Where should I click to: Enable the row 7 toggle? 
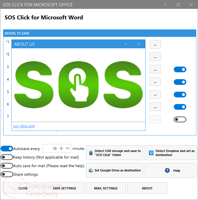(x=180, y=119)
